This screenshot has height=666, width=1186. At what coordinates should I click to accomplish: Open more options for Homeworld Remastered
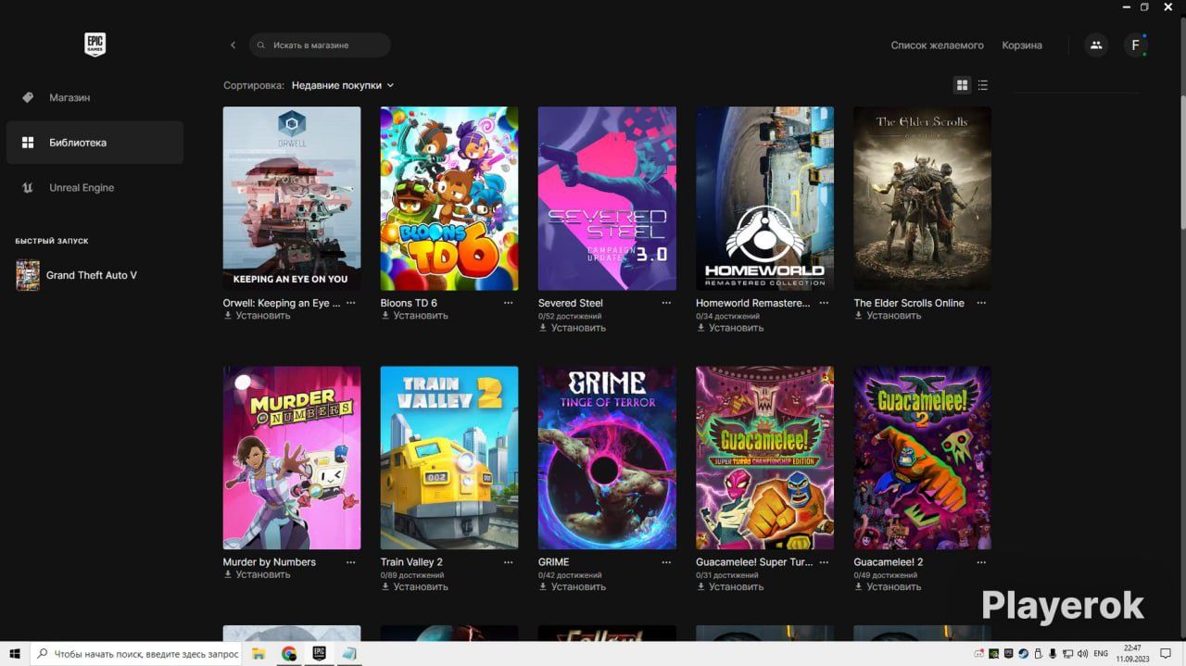click(824, 303)
